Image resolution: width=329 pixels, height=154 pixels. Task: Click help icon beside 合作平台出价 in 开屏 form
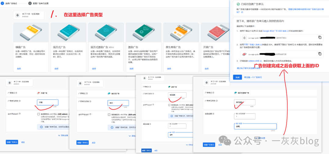20,114
